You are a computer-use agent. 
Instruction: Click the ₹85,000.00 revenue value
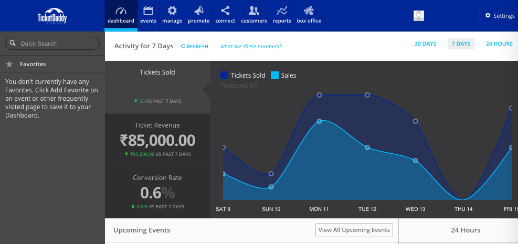pos(157,141)
